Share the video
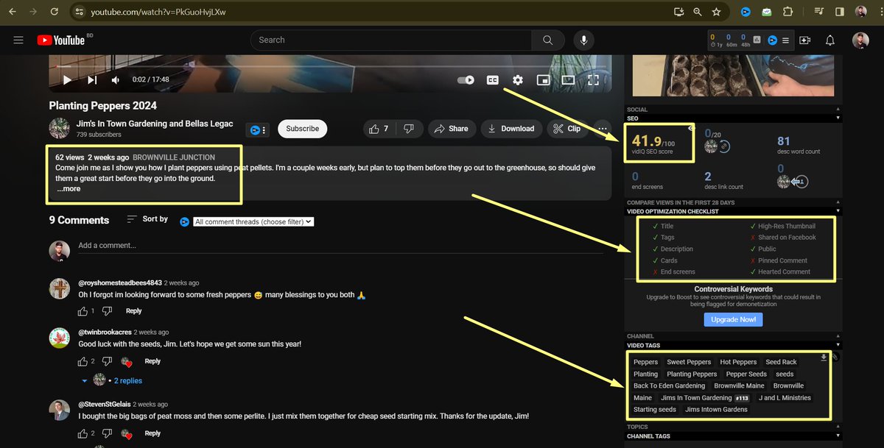Viewport: 884px width, 448px height. 451,129
